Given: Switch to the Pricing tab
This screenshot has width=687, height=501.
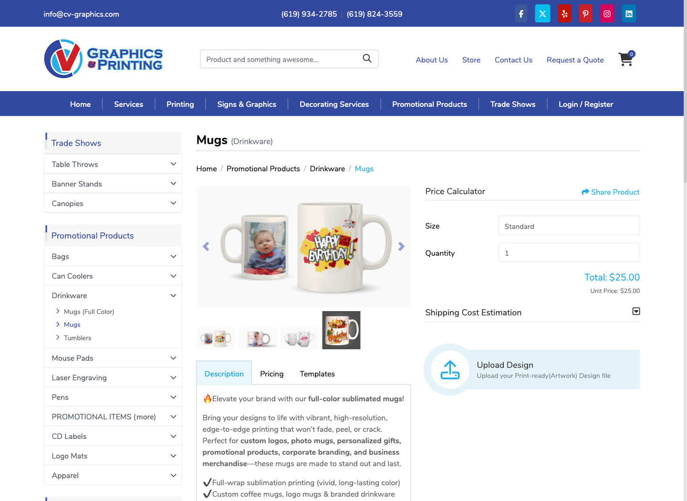Looking at the screenshot, I should (x=272, y=374).
